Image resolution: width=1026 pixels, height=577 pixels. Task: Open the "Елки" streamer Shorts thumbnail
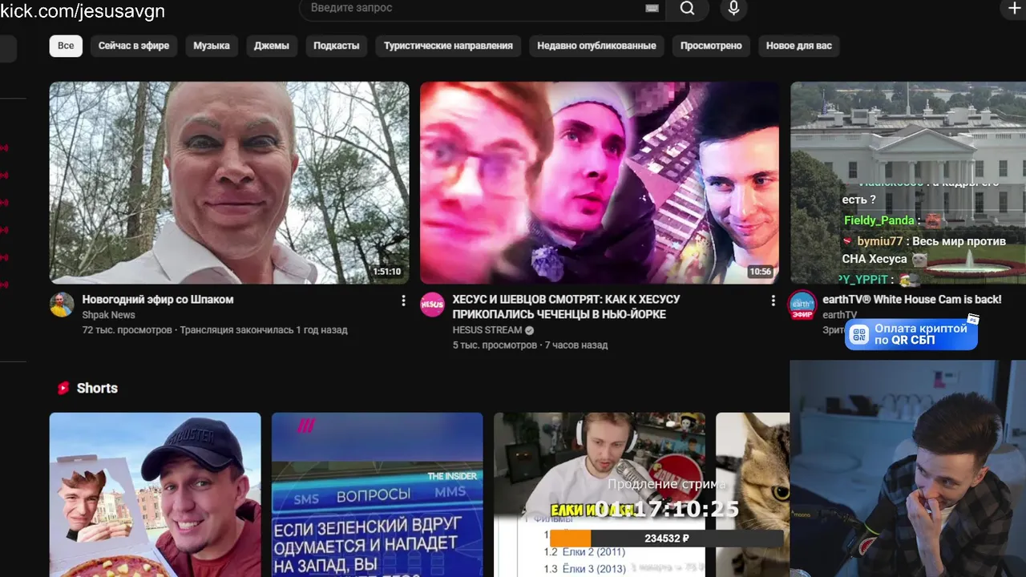[x=600, y=494]
